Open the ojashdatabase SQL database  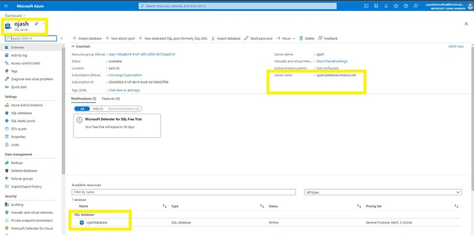click(x=97, y=223)
